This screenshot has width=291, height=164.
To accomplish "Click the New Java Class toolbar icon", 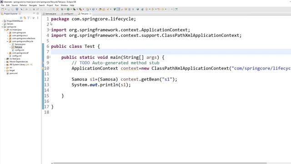I will [93, 9].
